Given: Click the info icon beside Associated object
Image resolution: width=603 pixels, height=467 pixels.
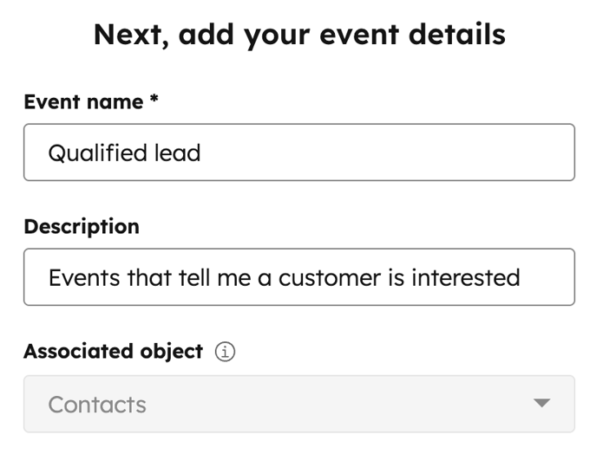Looking at the screenshot, I should 226,352.
